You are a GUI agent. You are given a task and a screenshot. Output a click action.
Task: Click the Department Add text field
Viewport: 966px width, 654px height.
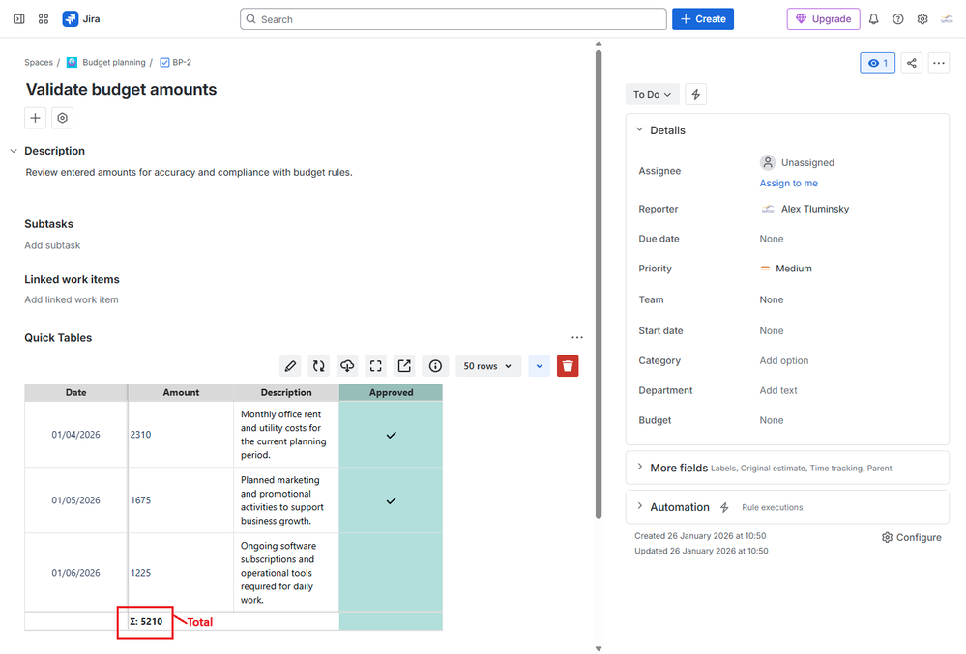(778, 390)
